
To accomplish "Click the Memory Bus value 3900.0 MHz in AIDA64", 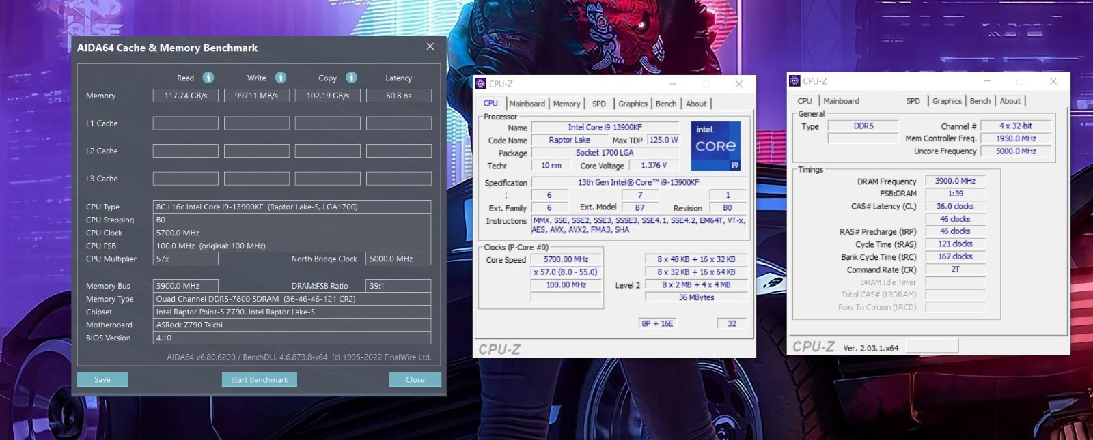I will (x=186, y=286).
